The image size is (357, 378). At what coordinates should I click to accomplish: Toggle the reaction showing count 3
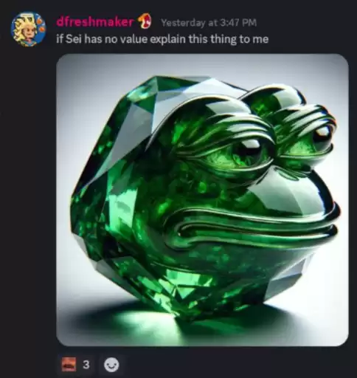[x=77, y=365]
